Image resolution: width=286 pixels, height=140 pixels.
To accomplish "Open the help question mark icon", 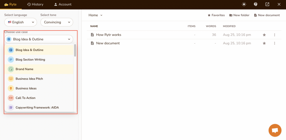I will [x=256, y=4].
